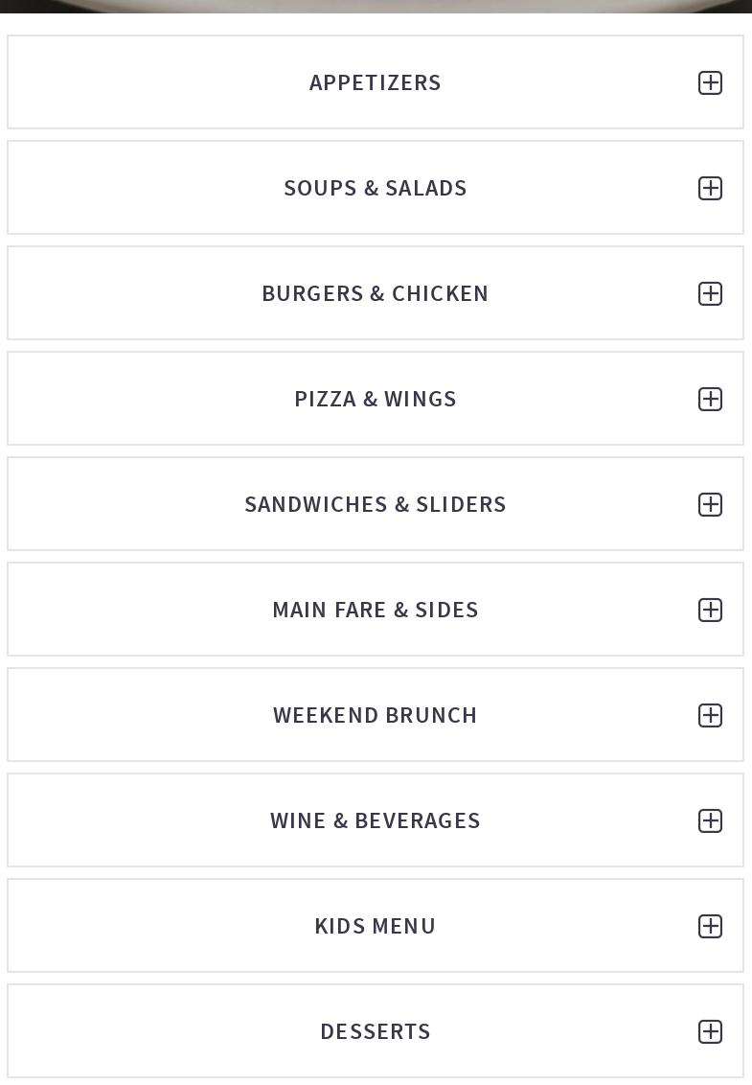Open the Wine & Beverages list
This screenshot has width=752, height=1085.
(x=375, y=820)
